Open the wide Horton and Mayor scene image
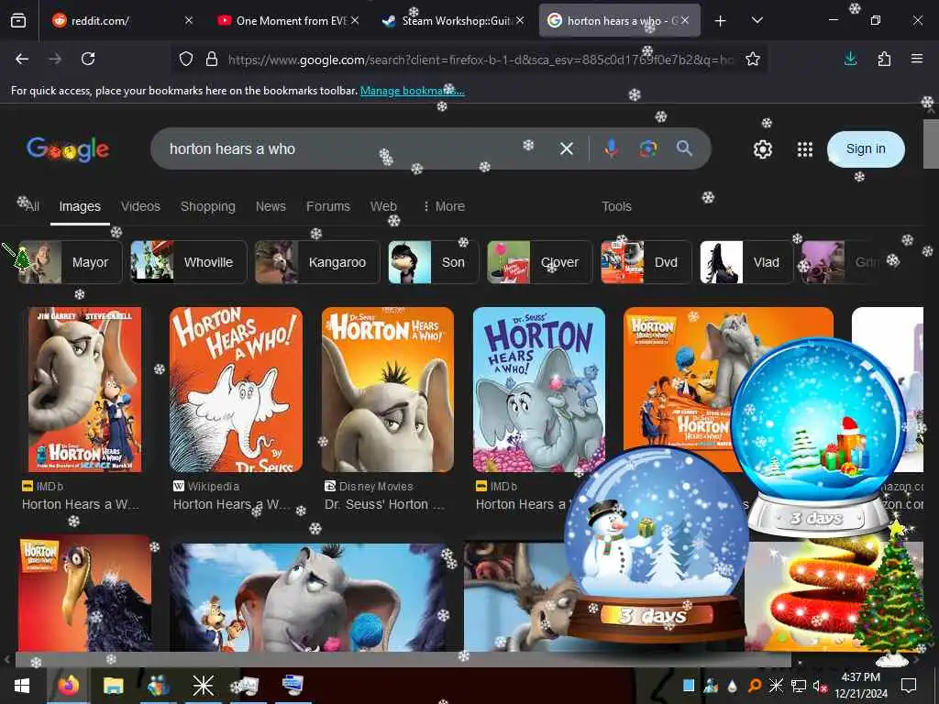This screenshot has height=704, width=939. click(x=308, y=597)
